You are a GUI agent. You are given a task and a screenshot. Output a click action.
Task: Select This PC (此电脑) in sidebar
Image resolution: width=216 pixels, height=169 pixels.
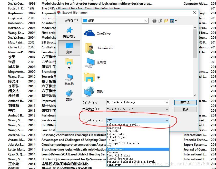tap(69, 80)
